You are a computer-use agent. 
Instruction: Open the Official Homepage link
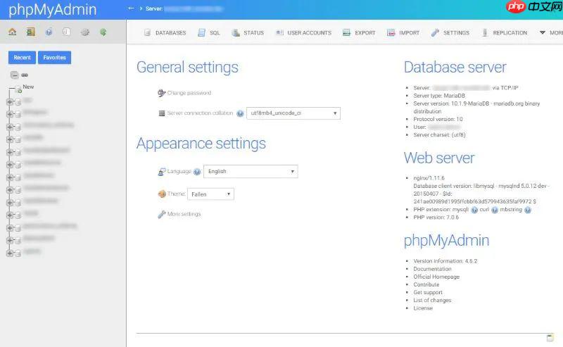[436, 277]
